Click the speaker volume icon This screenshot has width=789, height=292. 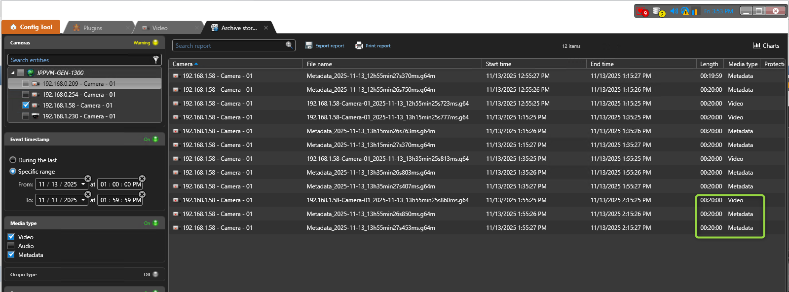click(x=674, y=11)
